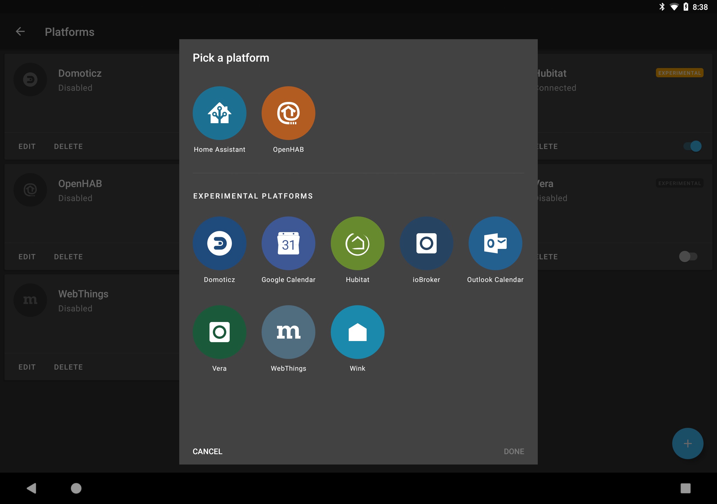Enable the Vera platform switch
This screenshot has width=717, height=504.
tap(688, 256)
